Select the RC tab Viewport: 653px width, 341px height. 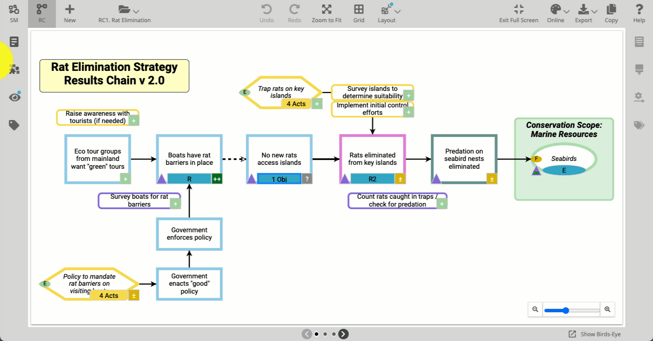pos(42,13)
